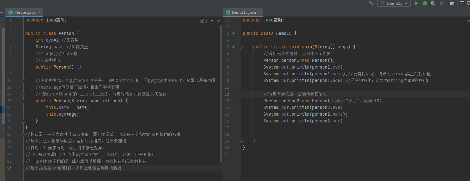Screen dimensions: 470x181
Task: Click 'System.out.println(person1.eye);' in Demo15.java
Action: point(304,67)
